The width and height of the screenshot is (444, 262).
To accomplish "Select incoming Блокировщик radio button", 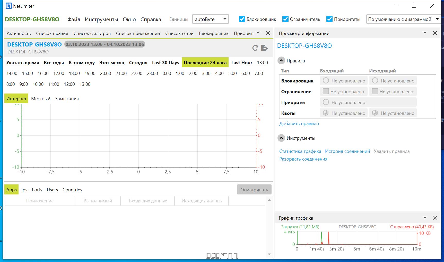I will point(326,81).
